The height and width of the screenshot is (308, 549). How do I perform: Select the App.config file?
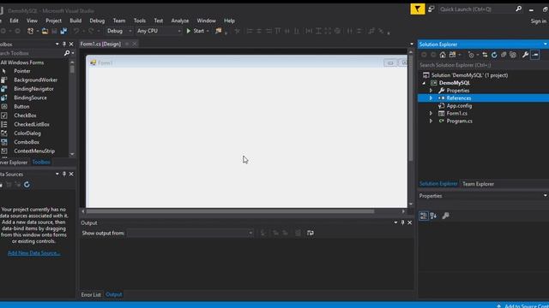[459, 106]
